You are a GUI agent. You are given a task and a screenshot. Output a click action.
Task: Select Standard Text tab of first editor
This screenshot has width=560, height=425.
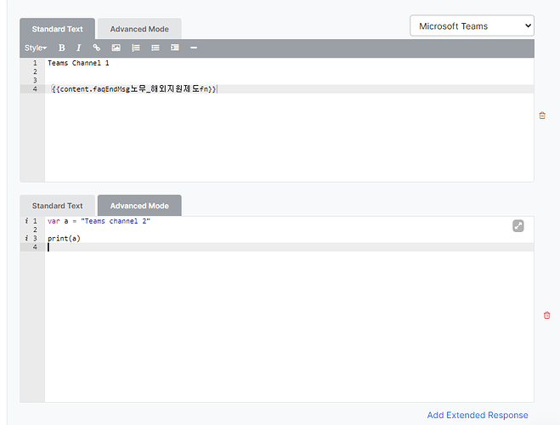coord(57,29)
